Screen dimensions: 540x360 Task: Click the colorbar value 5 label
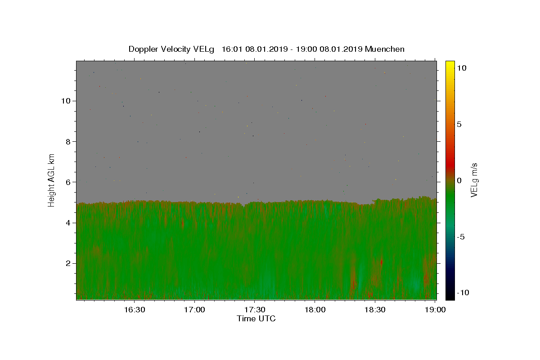pos(459,124)
